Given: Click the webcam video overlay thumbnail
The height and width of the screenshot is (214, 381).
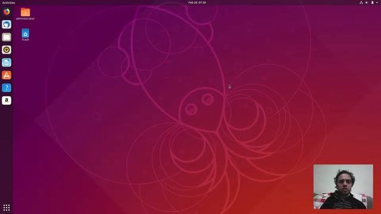Looking at the screenshot, I should click(x=343, y=187).
